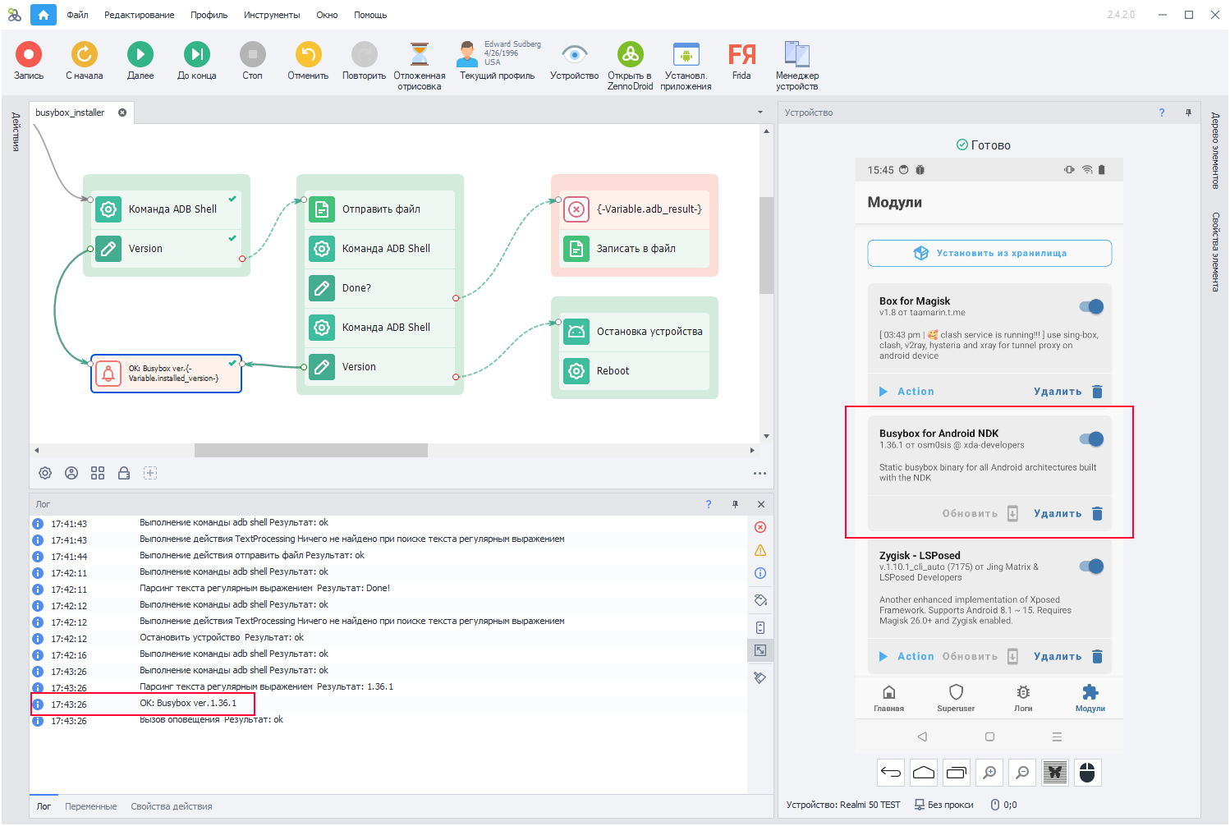Switch to the Variables (Переменные) tab
This screenshot has width=1230, height=826.
[91, 806]
